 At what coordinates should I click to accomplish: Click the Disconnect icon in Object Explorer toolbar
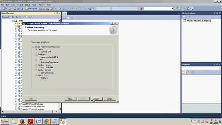click(17, 17)
